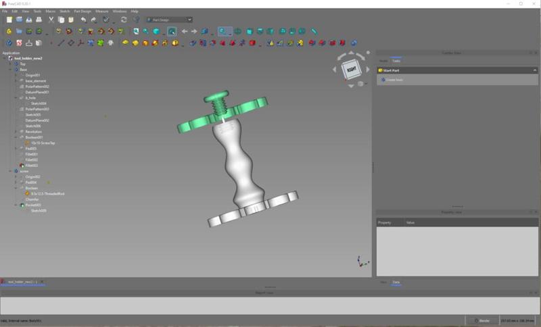The width and height of the screenshot is (541, 327).
Task: Rotate view with cube right arrow
Action: pos(368,70)
